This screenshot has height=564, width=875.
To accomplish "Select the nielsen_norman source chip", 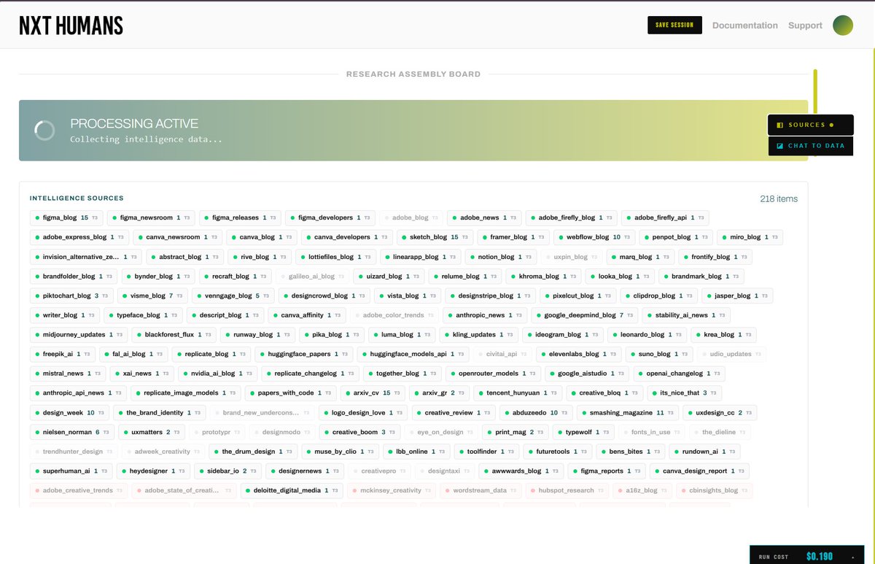I will pos(72,432).
